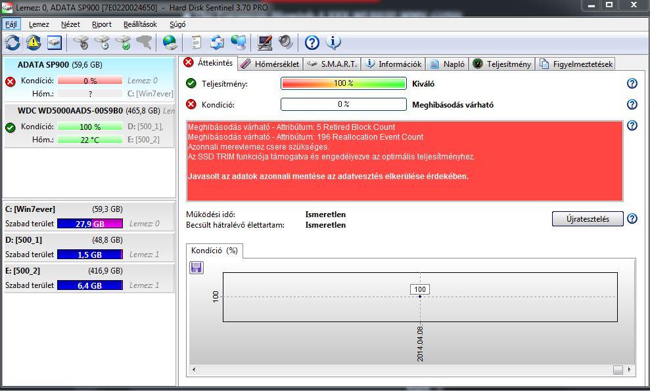Image resolution: width=650 pixels, height=391 pixels.
Task: Click the E: free space 6,4 GB bar
Action: pos(89,285)
